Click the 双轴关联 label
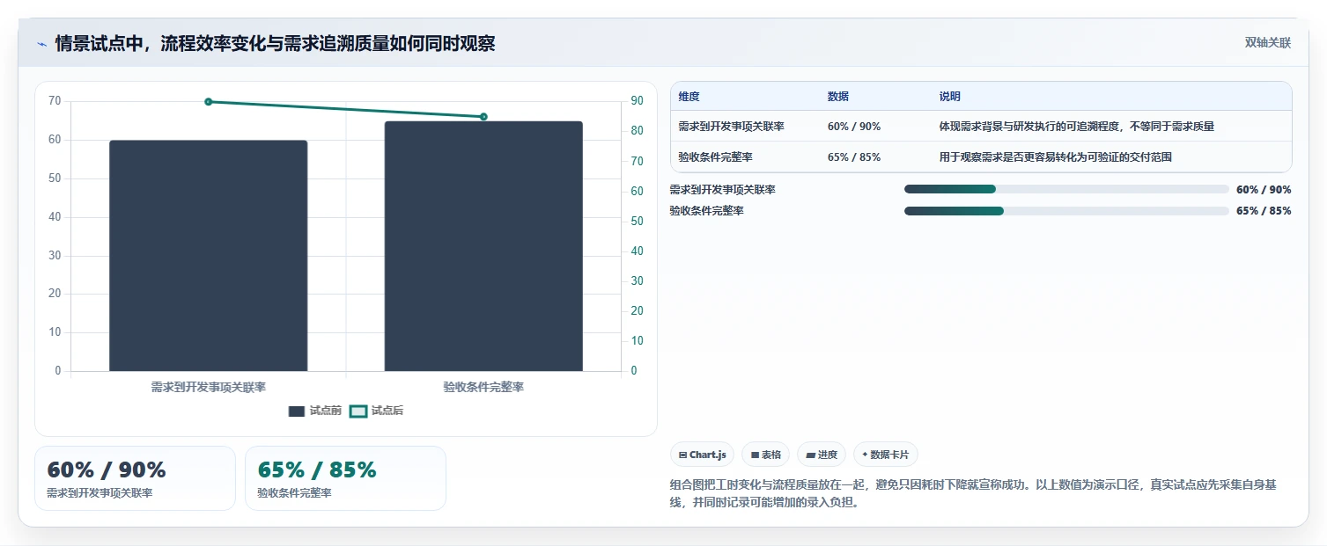This screenshot has width=1327, height=546. 1267,43
